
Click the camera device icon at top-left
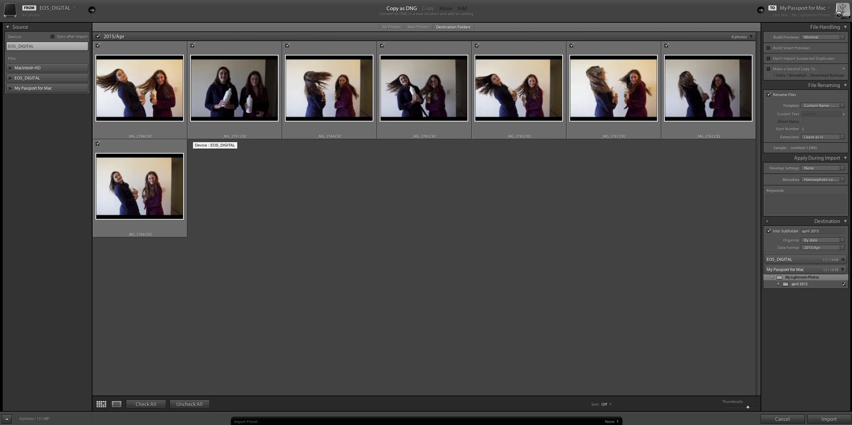[x=10, y=10]
